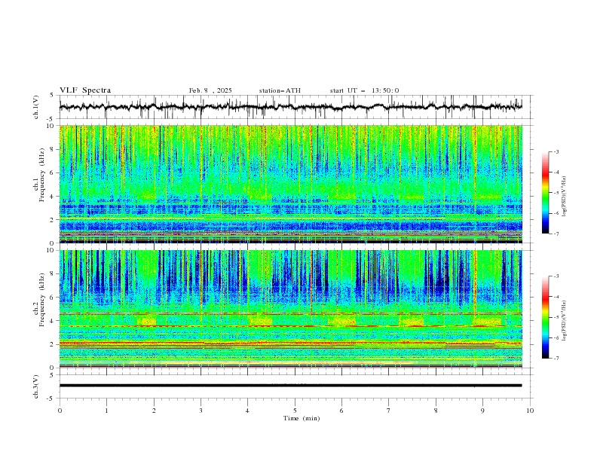Click the ch.2 spectrogram panel
The image size is (597, 461).
pos(291,309)
